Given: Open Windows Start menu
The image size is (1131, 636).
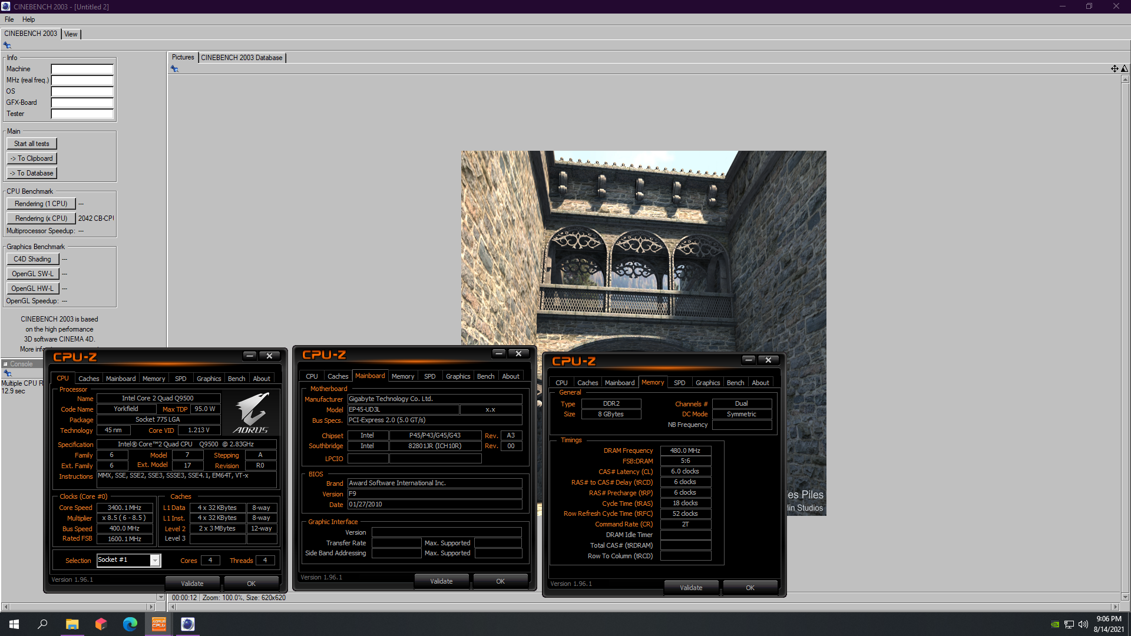Looking at the screenshot, I should tap(14, 624).
